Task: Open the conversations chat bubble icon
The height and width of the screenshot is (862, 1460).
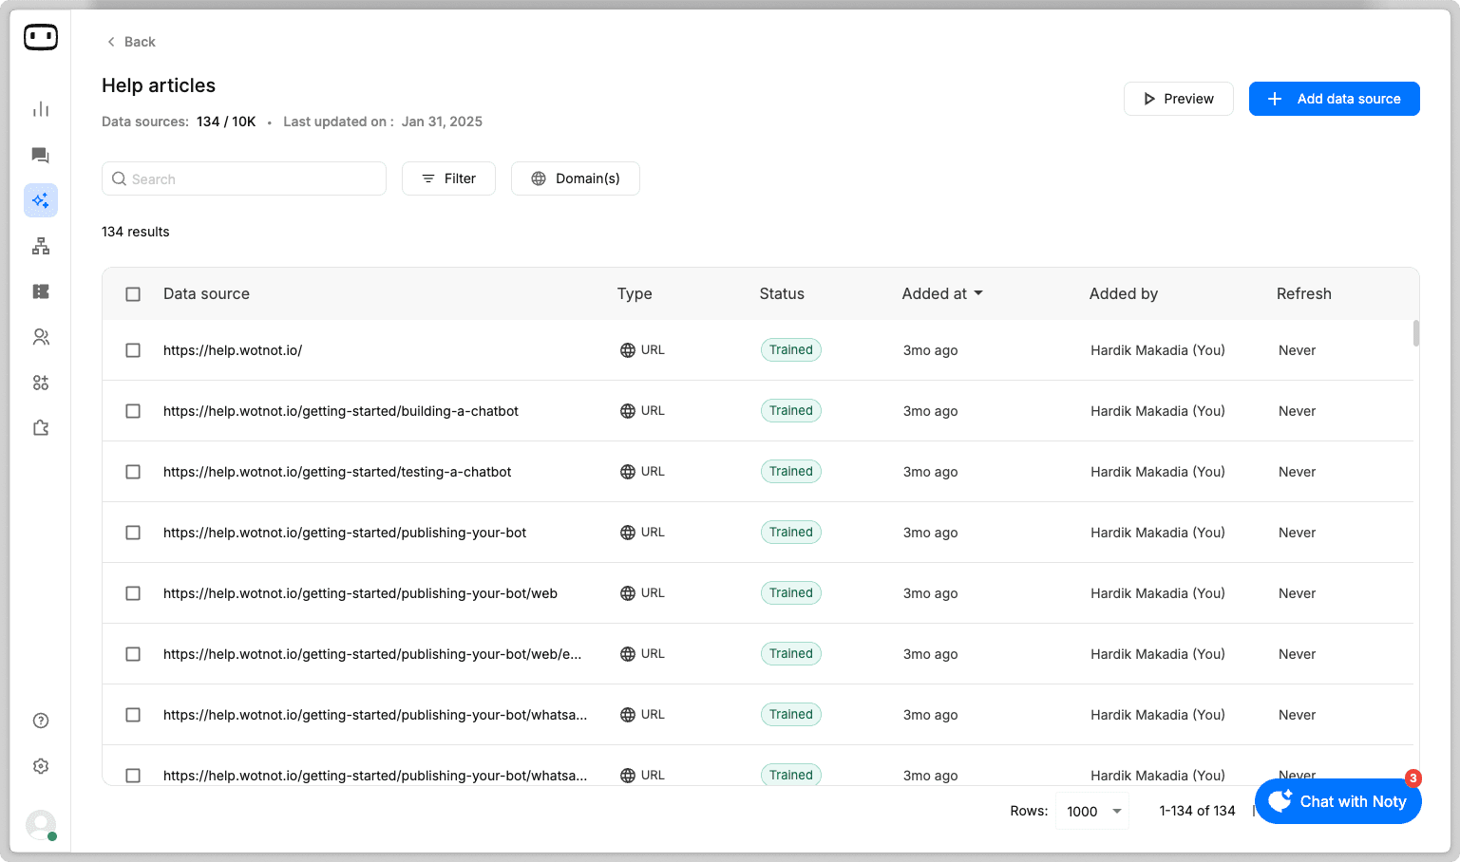Action: pyautogui.click(x=41, y=155)
